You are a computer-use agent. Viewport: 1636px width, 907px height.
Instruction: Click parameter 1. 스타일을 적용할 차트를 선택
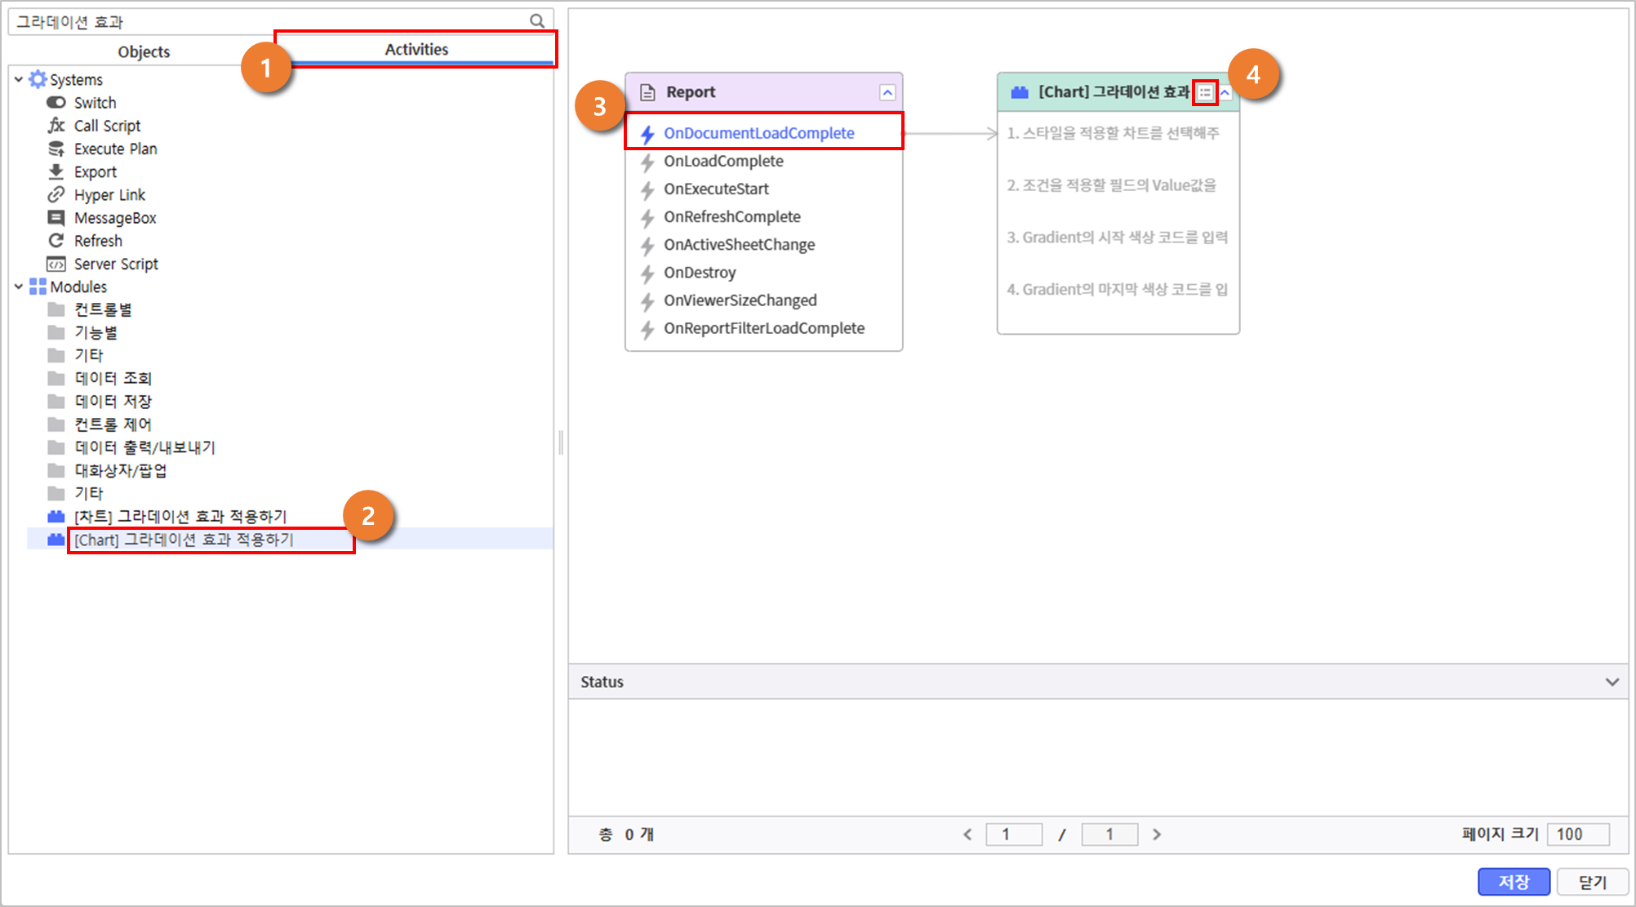(1114, 132)
